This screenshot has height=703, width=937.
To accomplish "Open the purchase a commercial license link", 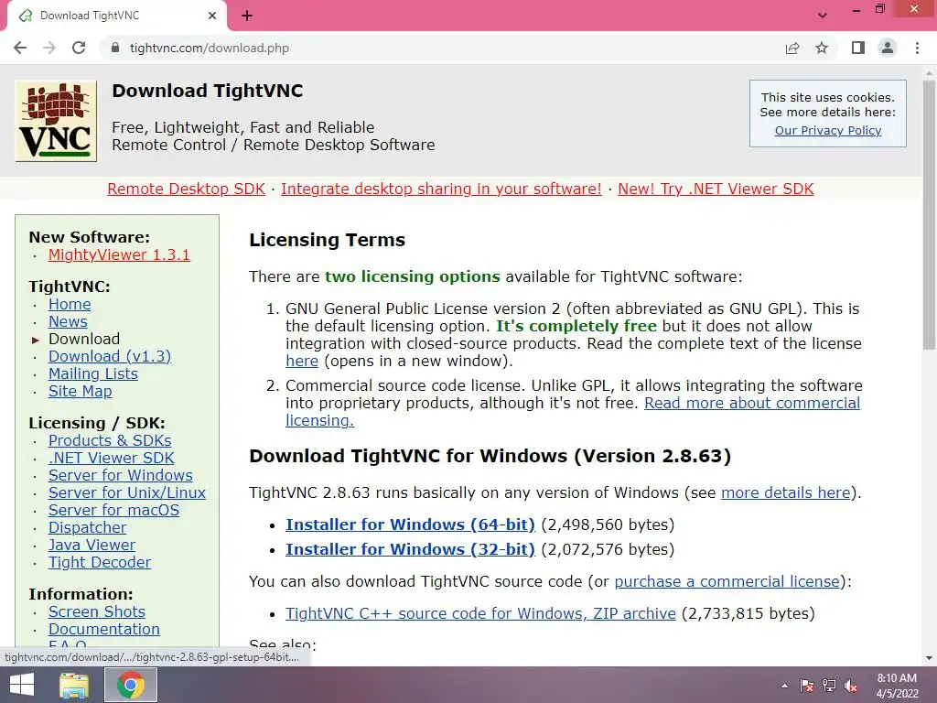I will coord(727,581).
